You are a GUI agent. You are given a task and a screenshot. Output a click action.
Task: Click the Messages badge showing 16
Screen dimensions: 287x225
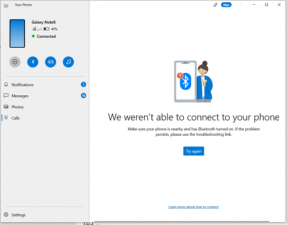point(83,96)
